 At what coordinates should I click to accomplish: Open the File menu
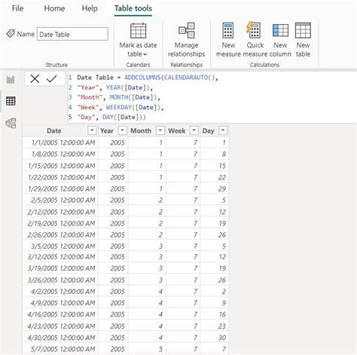17,8
